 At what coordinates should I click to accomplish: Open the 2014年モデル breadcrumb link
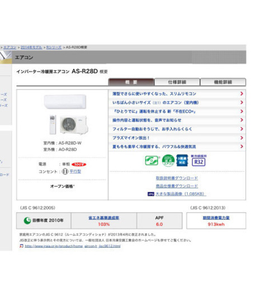click(31, 47)
